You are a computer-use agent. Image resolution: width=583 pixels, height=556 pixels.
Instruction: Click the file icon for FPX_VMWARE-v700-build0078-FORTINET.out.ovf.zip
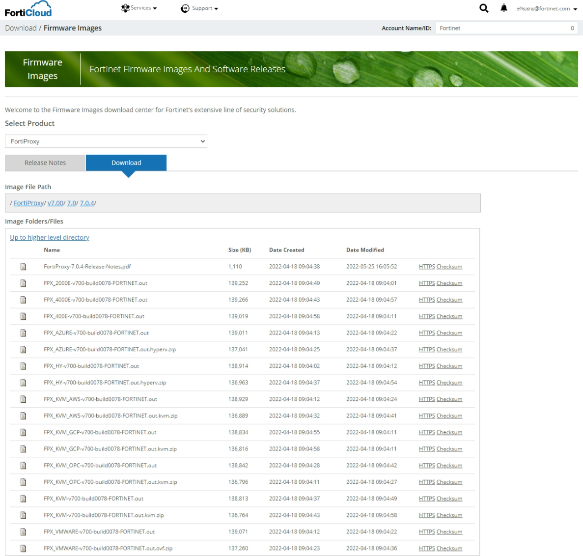click(x=23, y=548)
